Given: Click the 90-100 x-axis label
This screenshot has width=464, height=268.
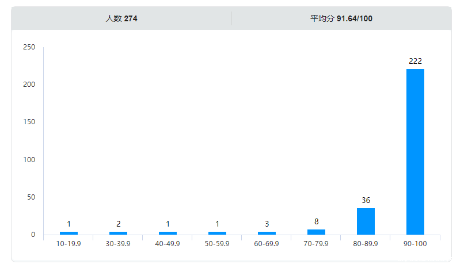Looking at the screenshot, I should tap(415, 244).
